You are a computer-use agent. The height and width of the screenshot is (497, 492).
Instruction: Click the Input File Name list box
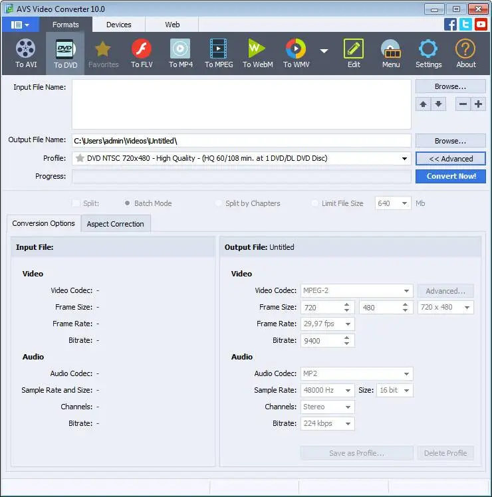point(241,104)
